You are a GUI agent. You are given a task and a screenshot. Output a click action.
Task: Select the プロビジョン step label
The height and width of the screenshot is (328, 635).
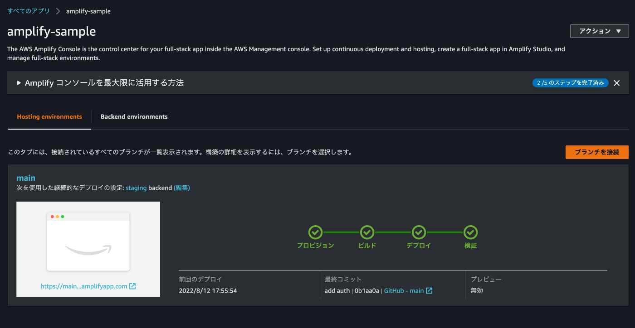point(316,246)
